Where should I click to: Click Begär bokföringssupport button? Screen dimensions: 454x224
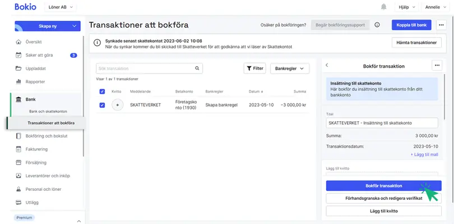[340, 25]
